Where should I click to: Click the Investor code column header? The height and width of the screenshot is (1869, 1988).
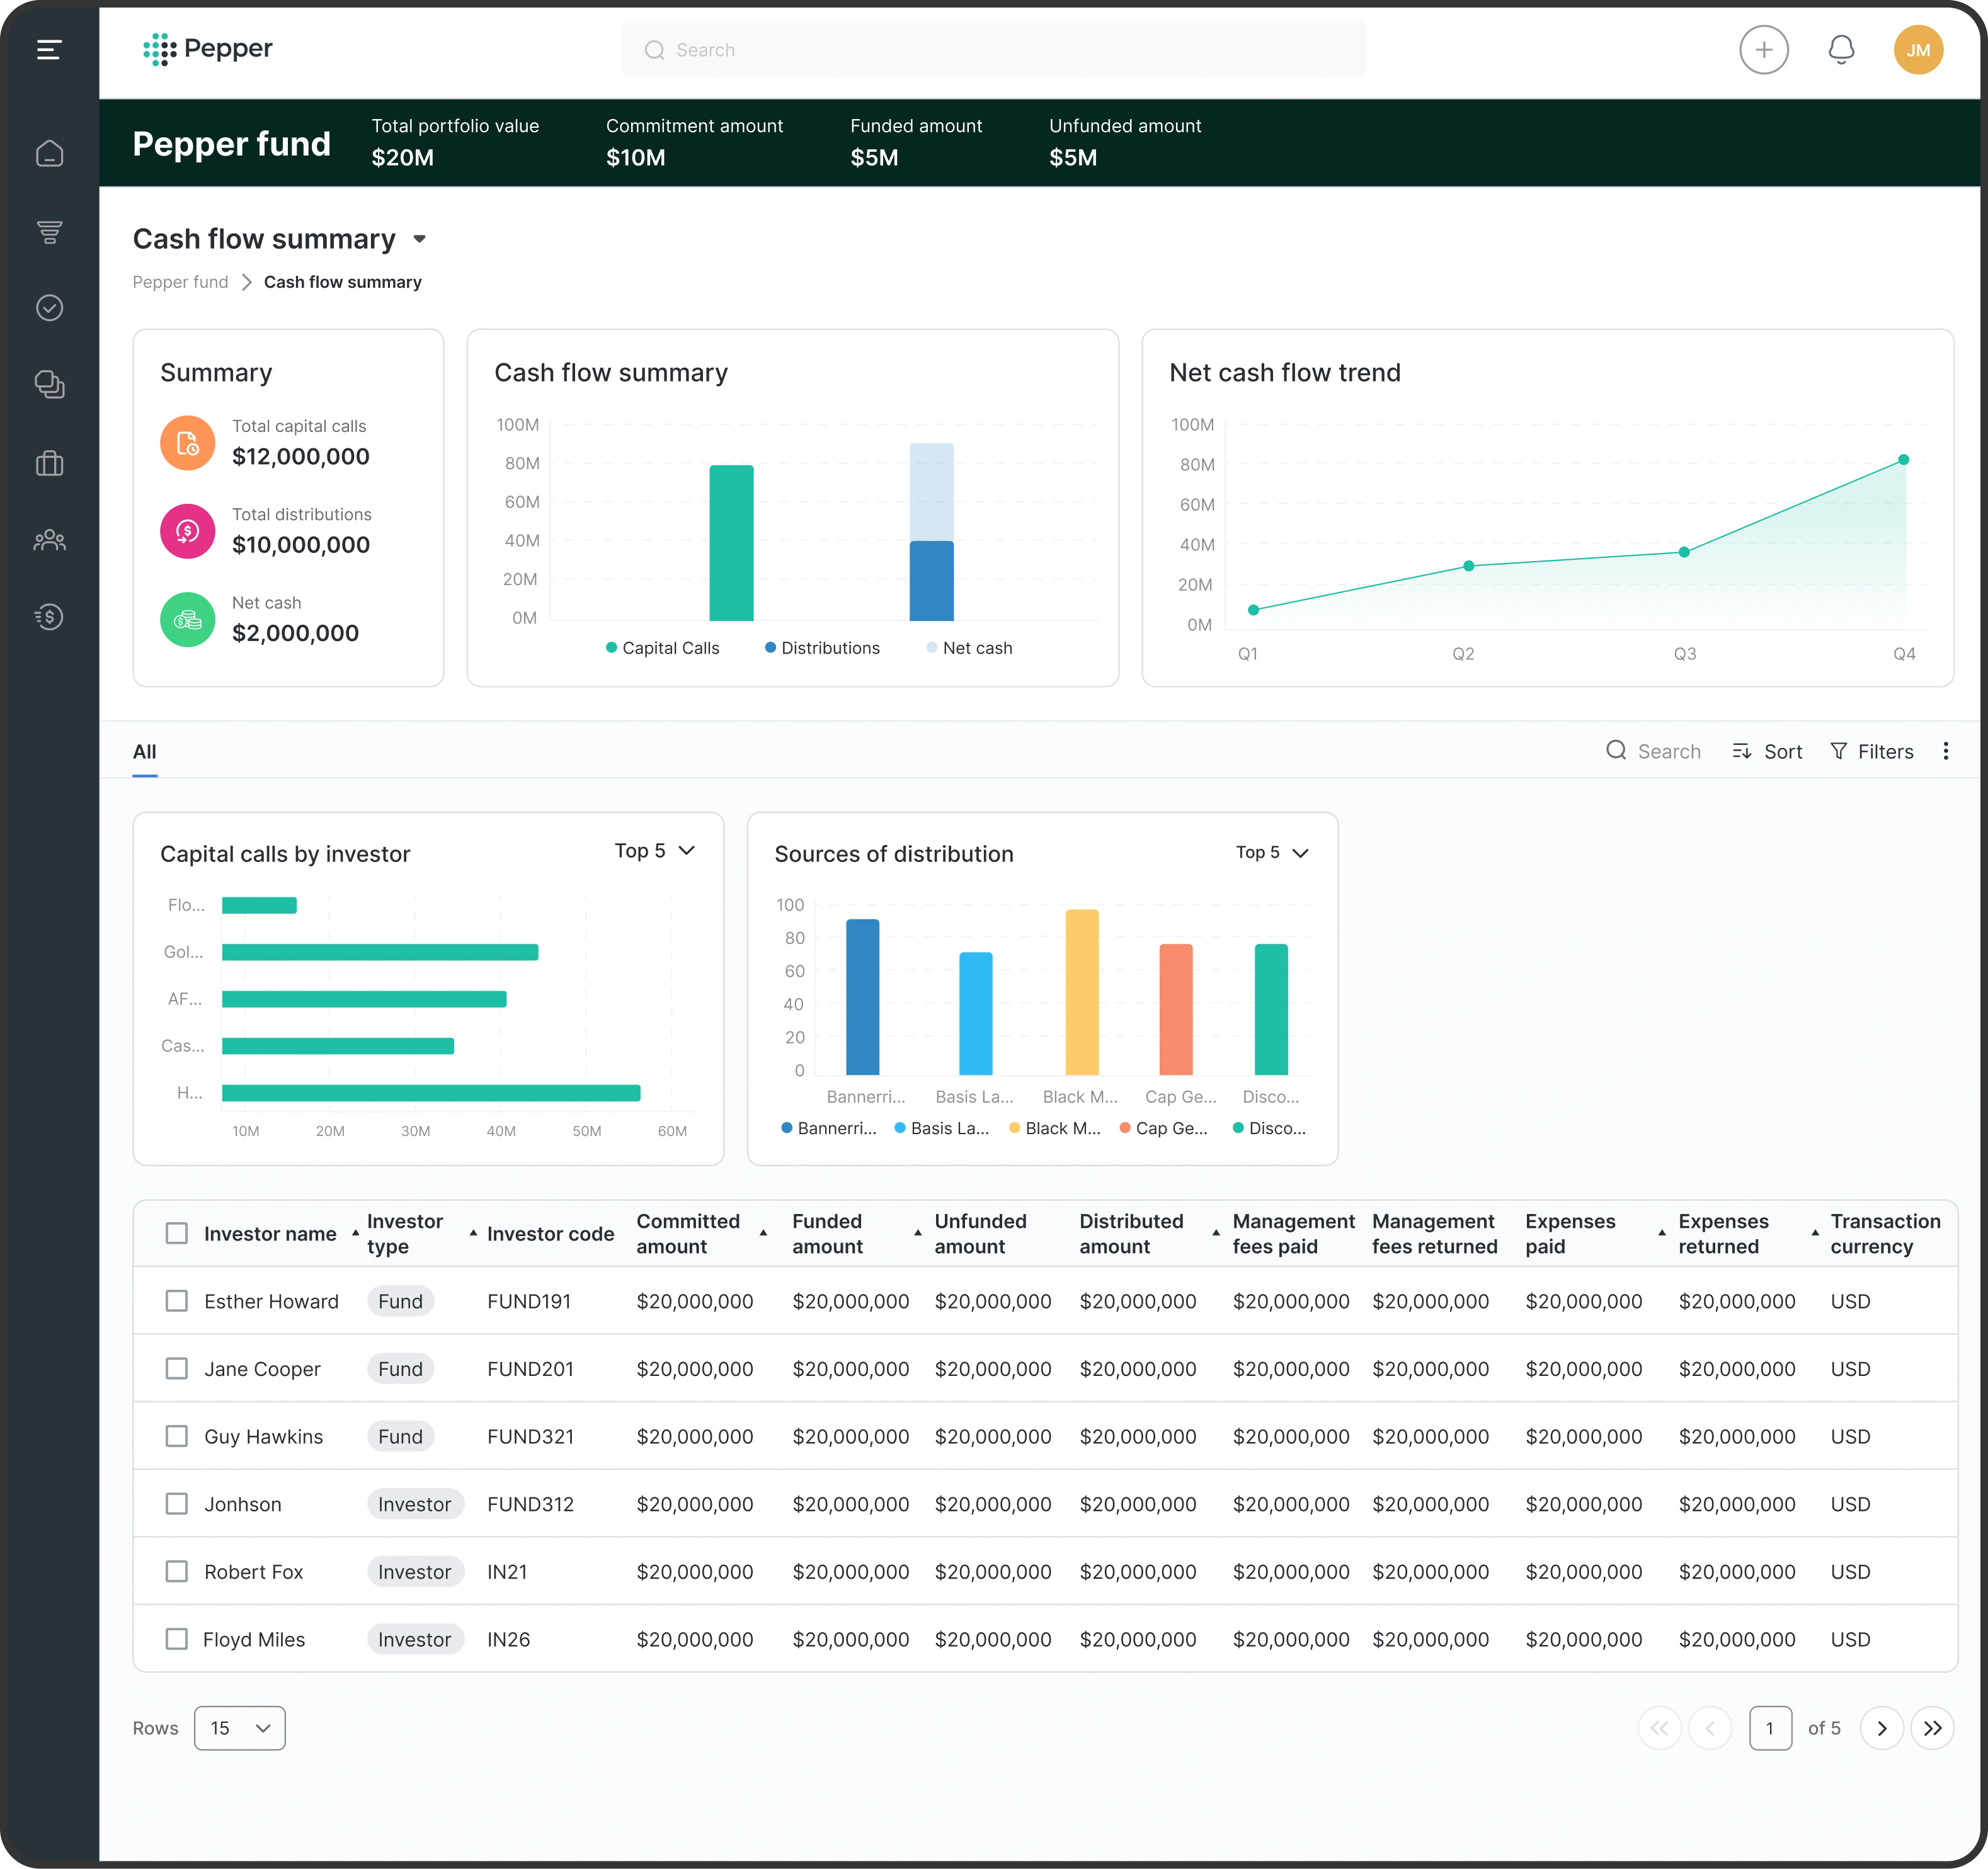[550, 1234]
